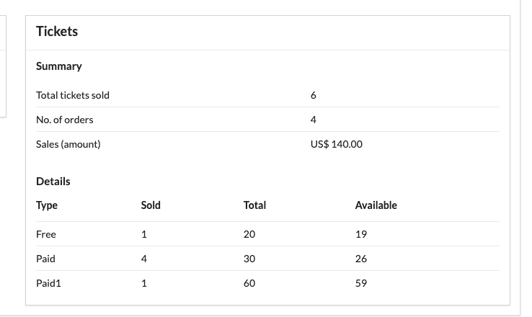Click the Free ticket total of 20
This screenshot has width=532, height=317.
[x=249, y=234]
